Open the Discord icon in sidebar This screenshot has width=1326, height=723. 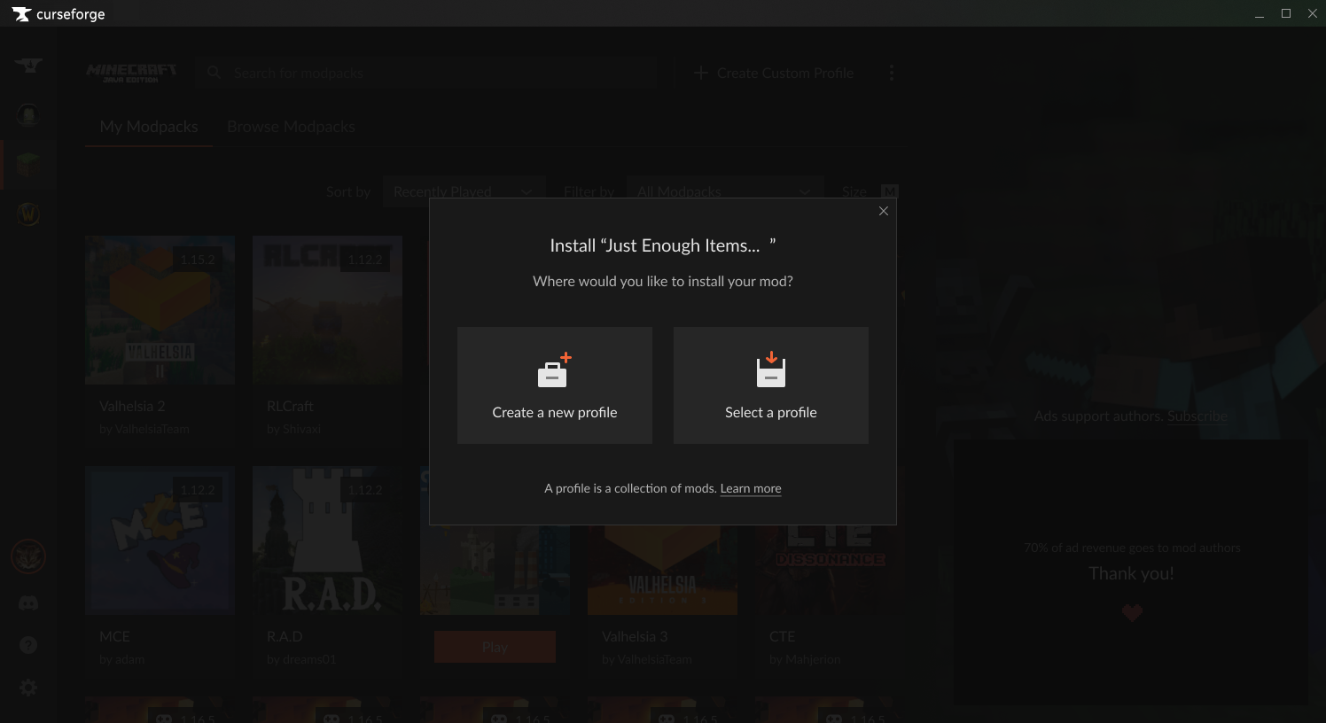coord(28,603)
